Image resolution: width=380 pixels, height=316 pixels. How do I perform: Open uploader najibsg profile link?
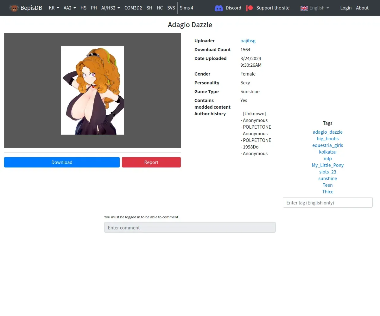click(x=248, y=41)
